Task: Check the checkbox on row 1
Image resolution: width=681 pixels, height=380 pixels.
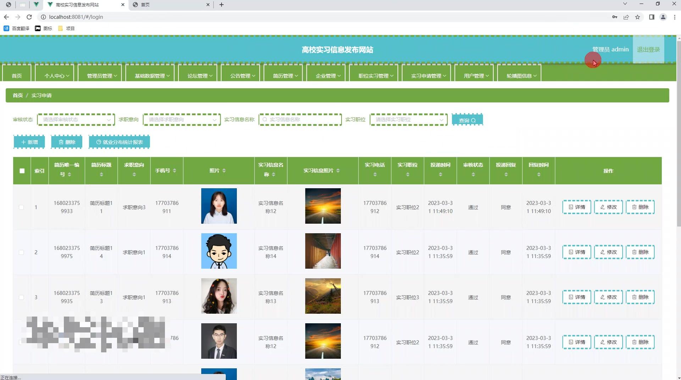Action: (22, 207)
